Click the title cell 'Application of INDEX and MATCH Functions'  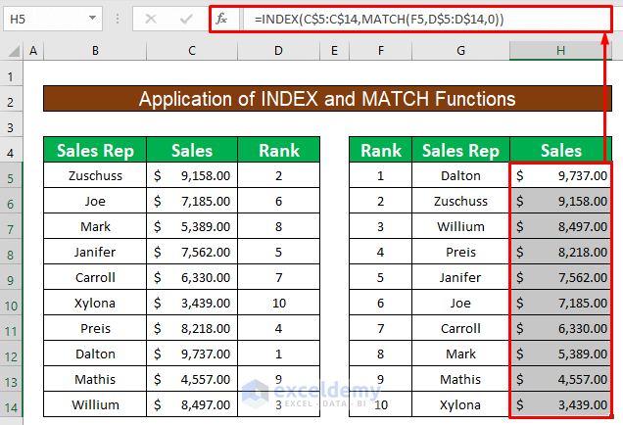(x=327, y=99)
